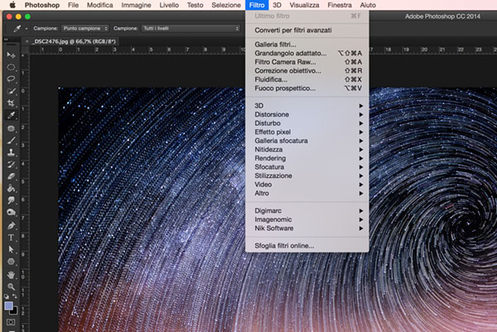
Task: Select the Healing Brush tool
Action: tap(11, 128)
